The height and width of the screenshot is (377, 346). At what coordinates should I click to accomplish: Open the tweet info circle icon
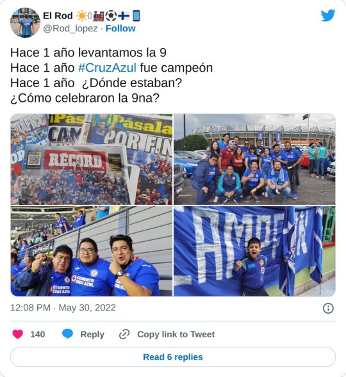[x=328, y=308]
